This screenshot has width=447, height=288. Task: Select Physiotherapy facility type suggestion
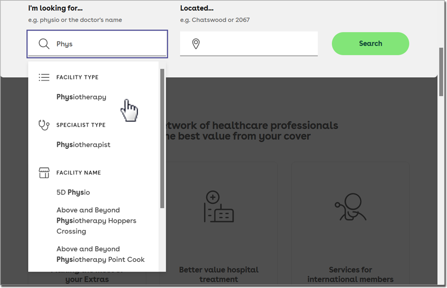pos(81,97)
